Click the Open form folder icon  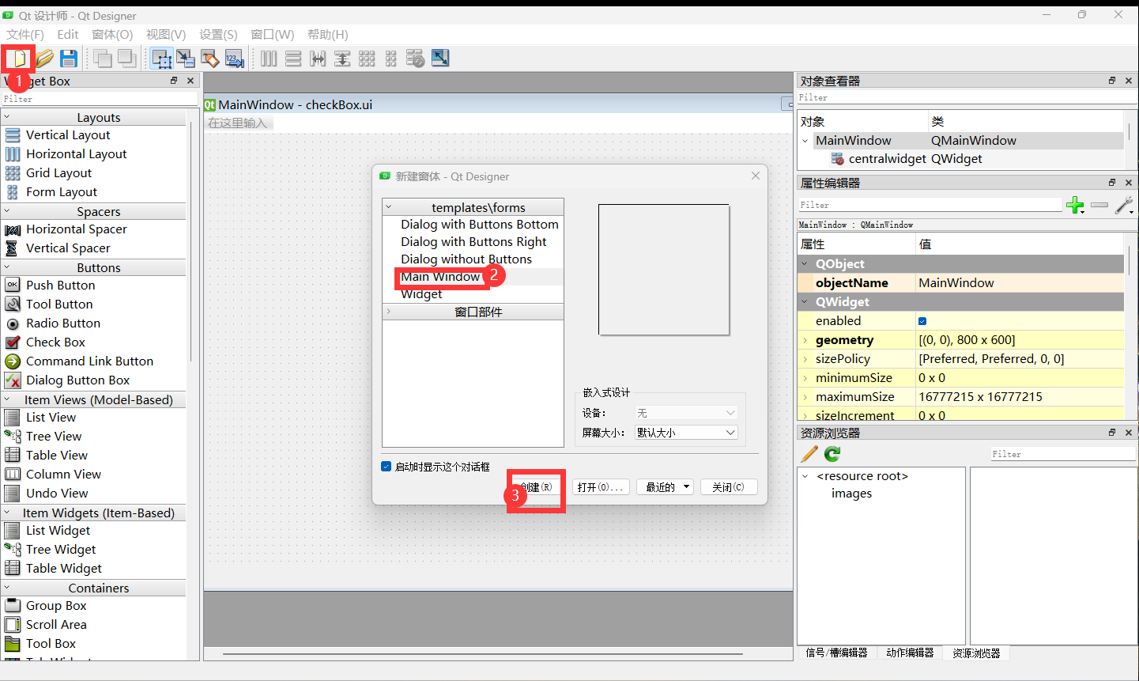pyautogui.click(x=44, y=58)
